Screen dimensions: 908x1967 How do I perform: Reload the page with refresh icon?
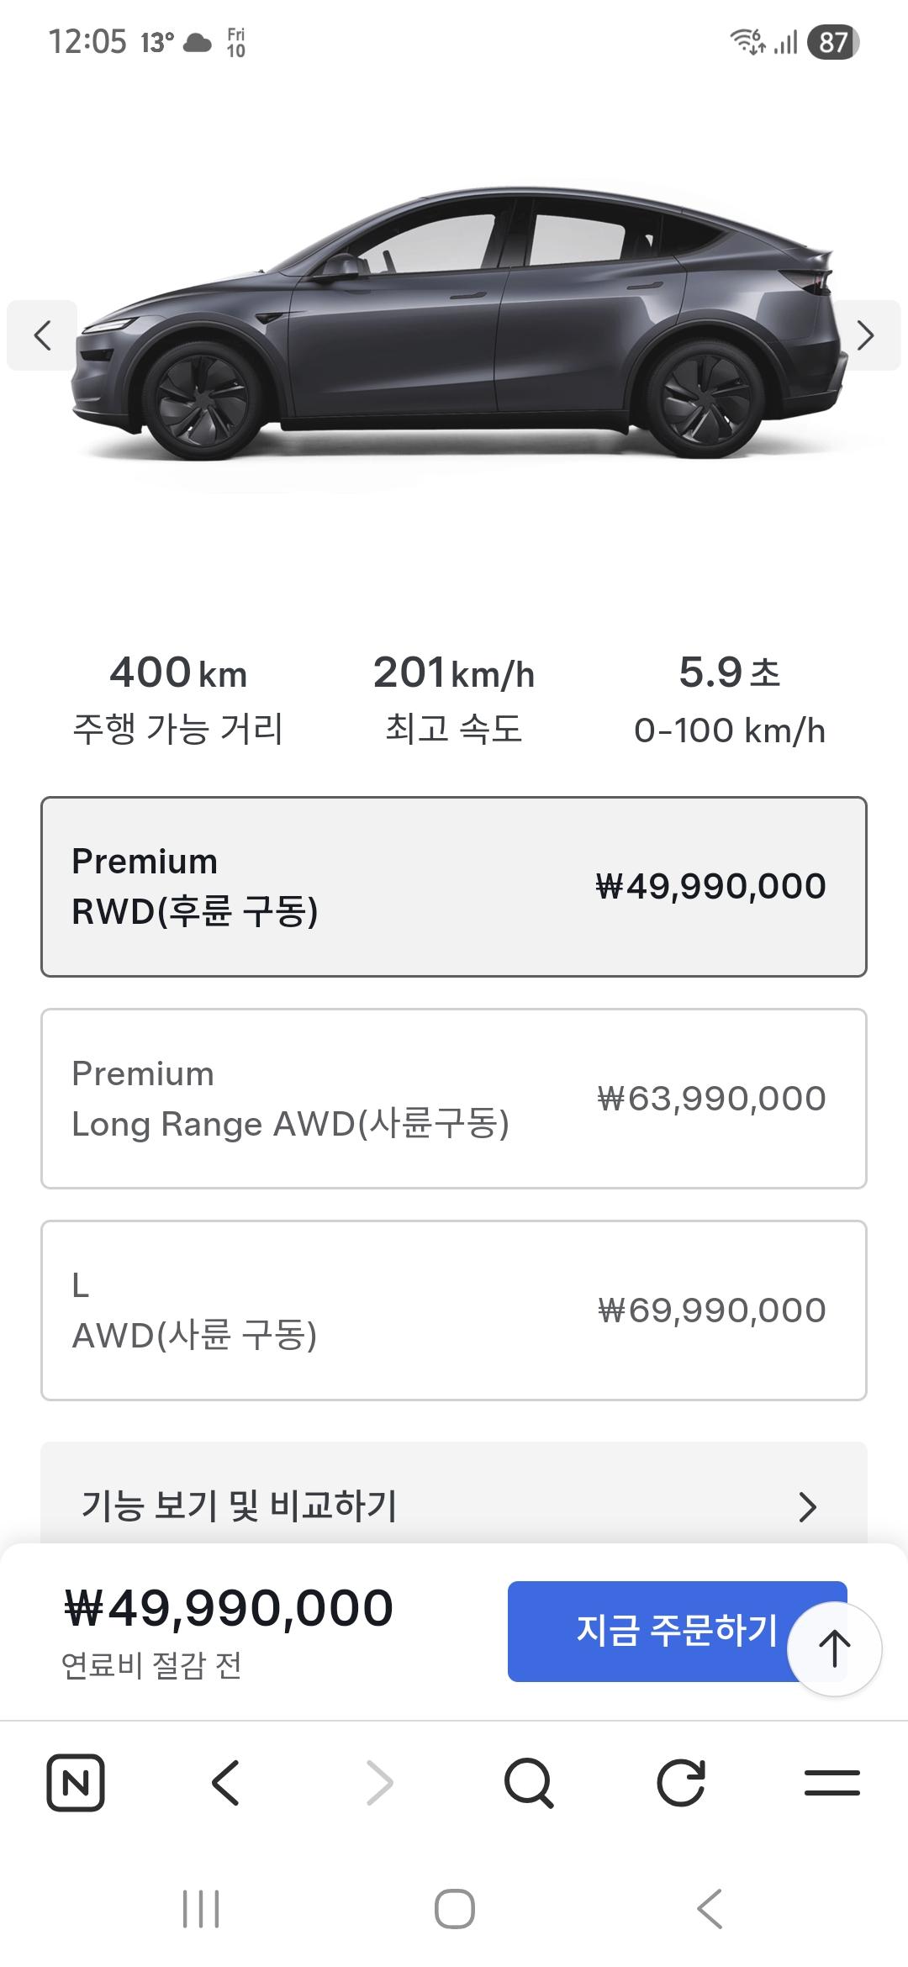[x=680, y=1782]
